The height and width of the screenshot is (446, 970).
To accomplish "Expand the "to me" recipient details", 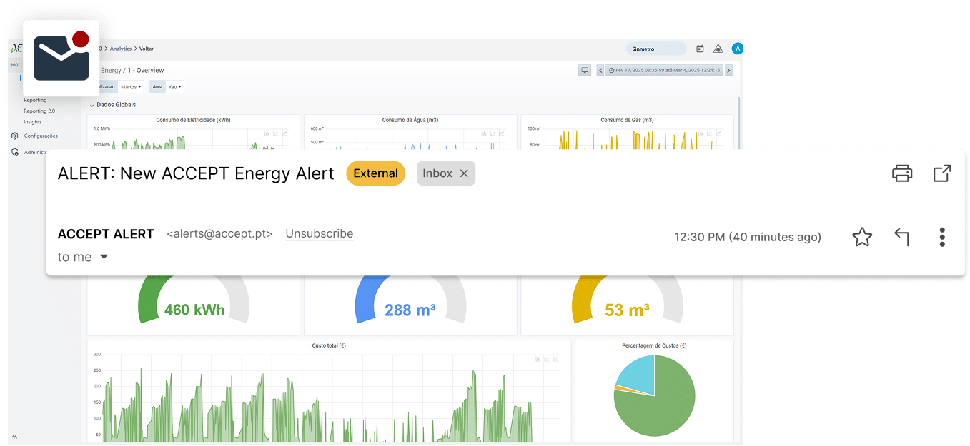I will (104, 257).
